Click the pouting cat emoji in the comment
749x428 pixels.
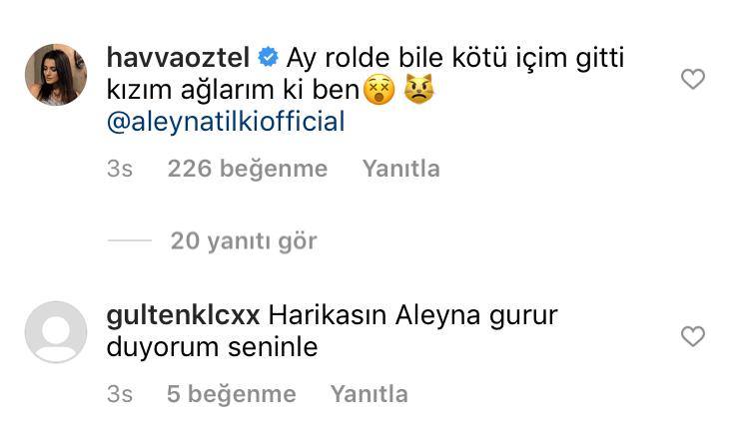[x=418, y=89]
